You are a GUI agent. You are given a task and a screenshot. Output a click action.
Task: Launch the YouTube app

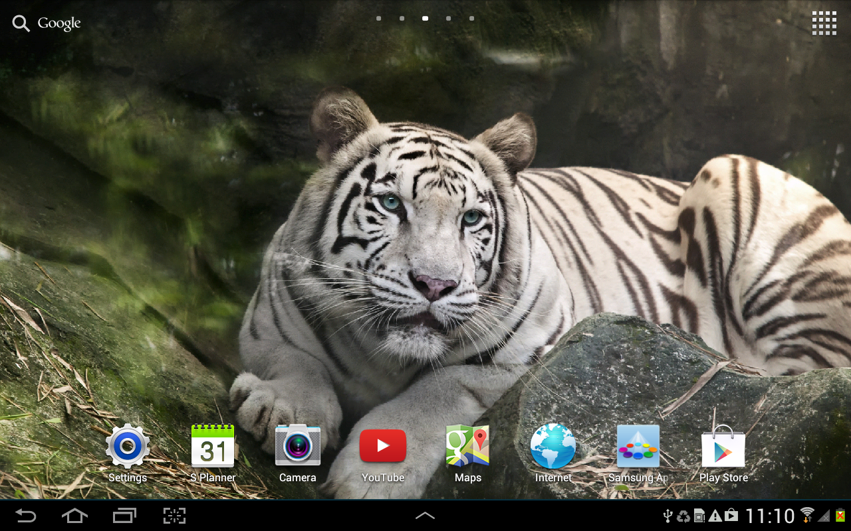(x=382, y=445)
